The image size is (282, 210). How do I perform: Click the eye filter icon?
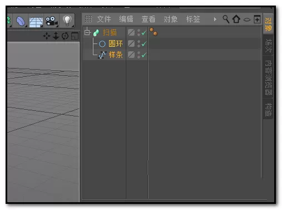(247, 19)
